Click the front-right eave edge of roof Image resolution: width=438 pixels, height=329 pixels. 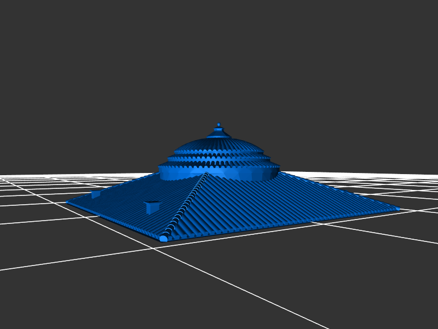pyautogui.click(x=285, y=225)
